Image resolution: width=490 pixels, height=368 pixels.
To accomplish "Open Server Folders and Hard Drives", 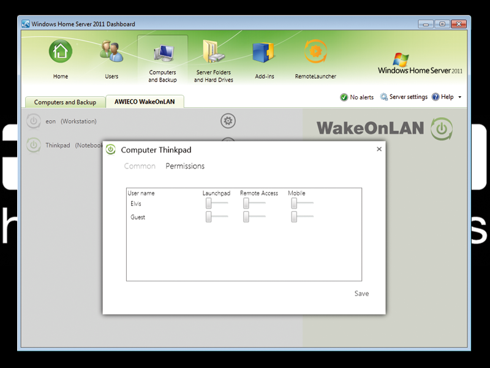I will click(x=213, y=52).
